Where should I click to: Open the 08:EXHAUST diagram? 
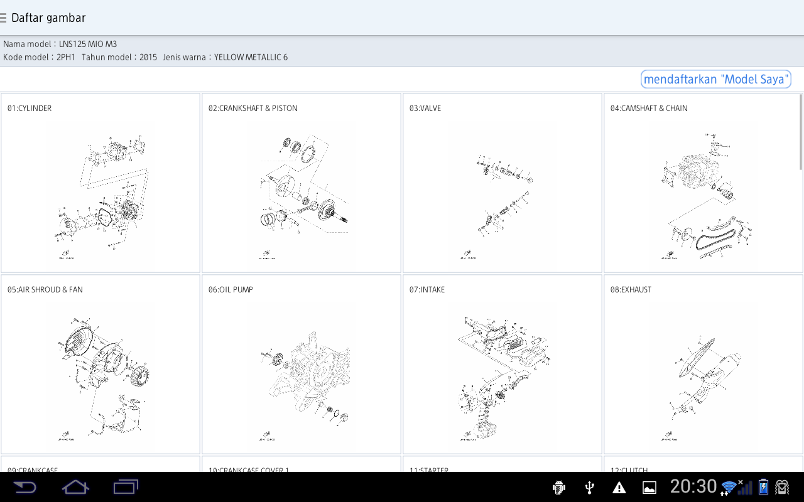(703, 364)
